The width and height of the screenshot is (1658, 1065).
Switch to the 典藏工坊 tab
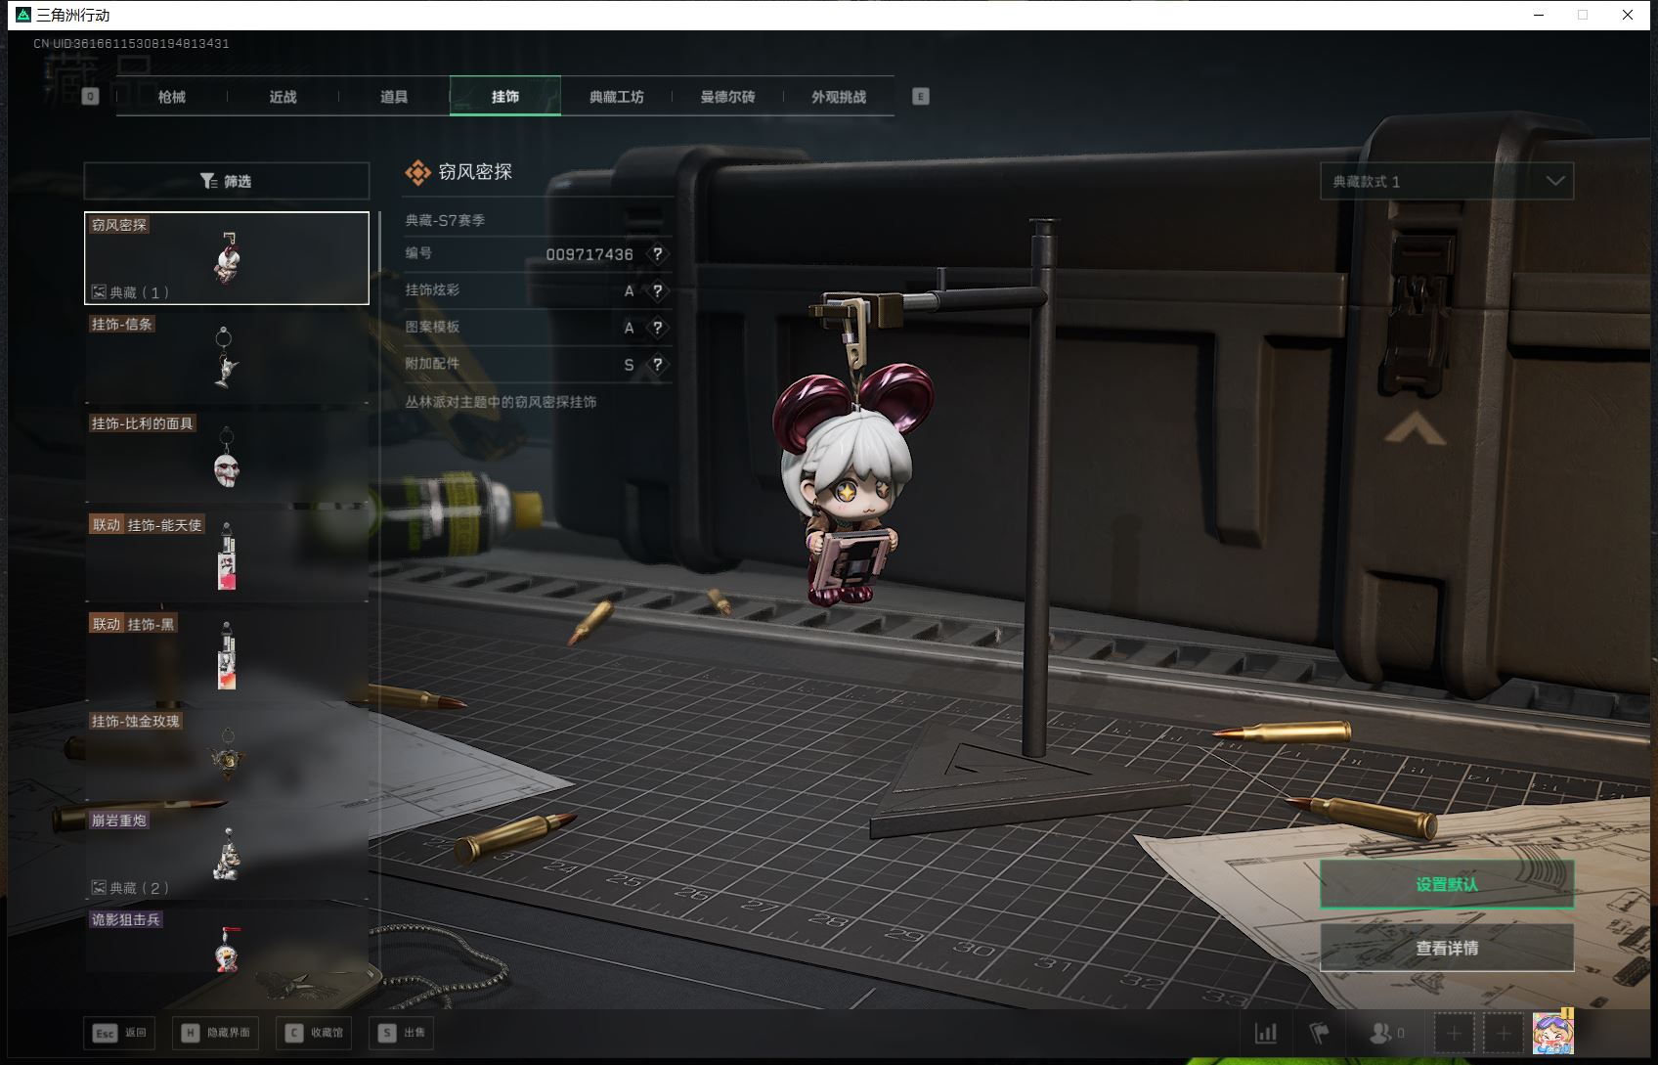coord(616,96)
